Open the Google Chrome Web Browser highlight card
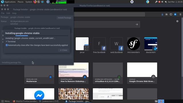This screenshot has height=103, width=183. [142, 73]
